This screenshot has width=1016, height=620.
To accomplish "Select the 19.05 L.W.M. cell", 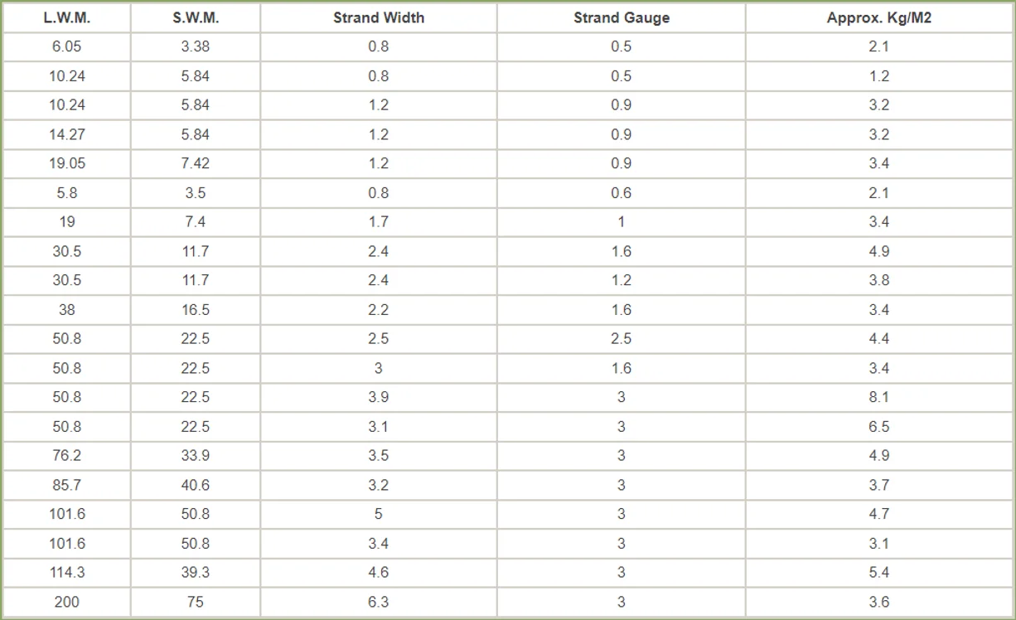I will coord(66,163).
